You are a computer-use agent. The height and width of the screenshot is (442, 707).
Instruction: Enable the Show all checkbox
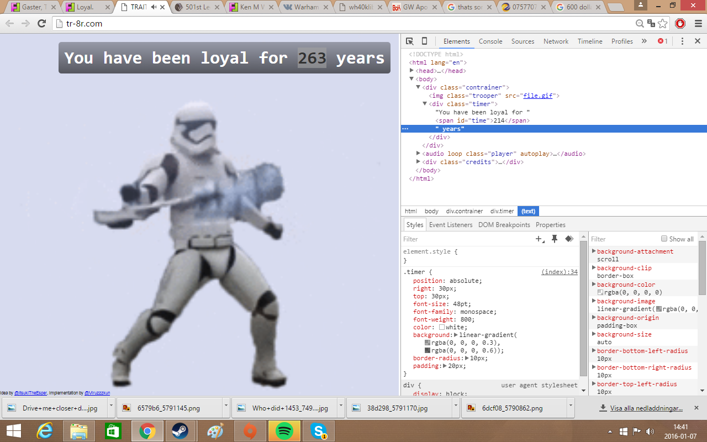[x=664, y=239]
